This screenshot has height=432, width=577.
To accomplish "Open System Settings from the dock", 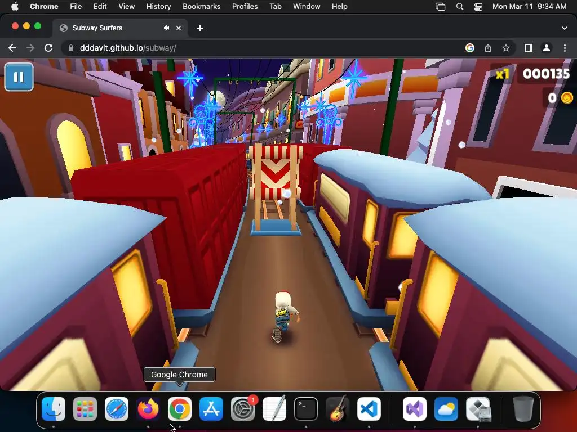I will pyautogui.click(x=243, y=409).
